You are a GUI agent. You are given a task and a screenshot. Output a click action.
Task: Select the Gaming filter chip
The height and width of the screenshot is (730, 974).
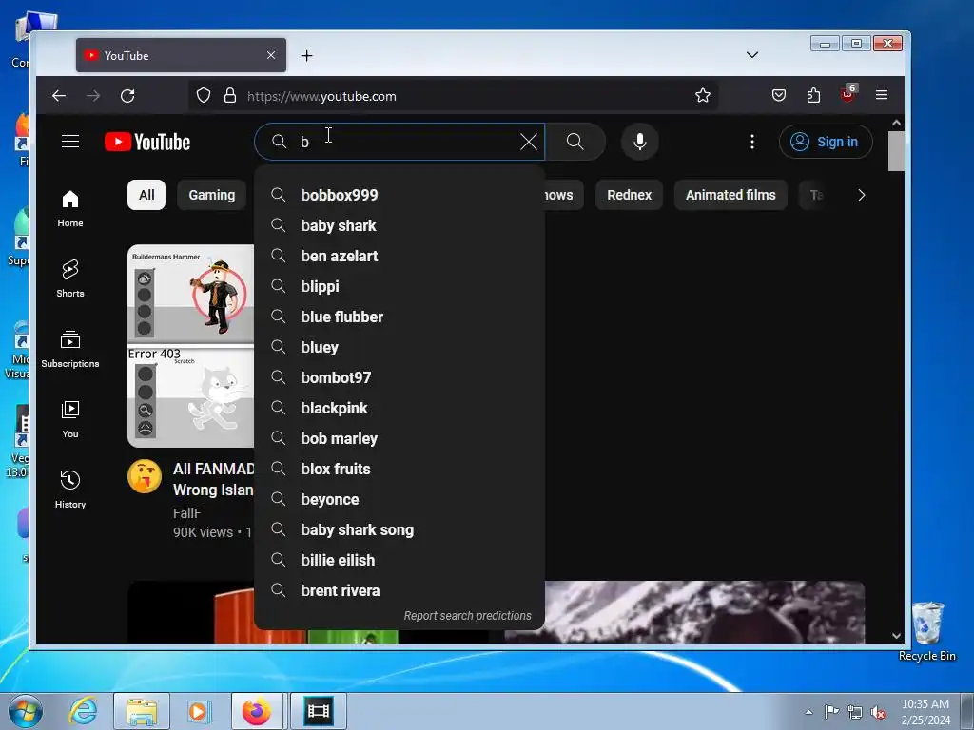(212, 195)
